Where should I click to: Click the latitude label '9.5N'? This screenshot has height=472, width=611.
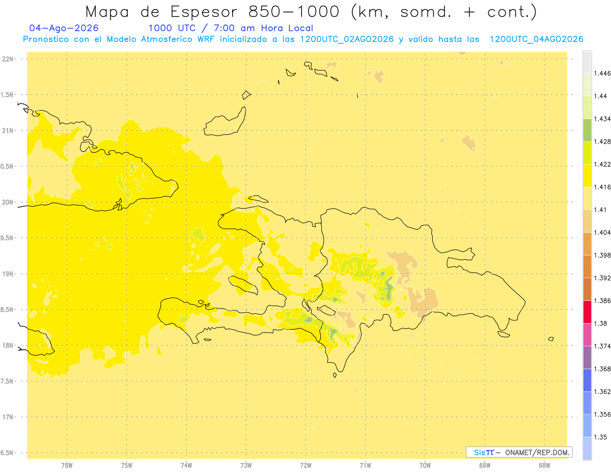(x=7, y=238)
